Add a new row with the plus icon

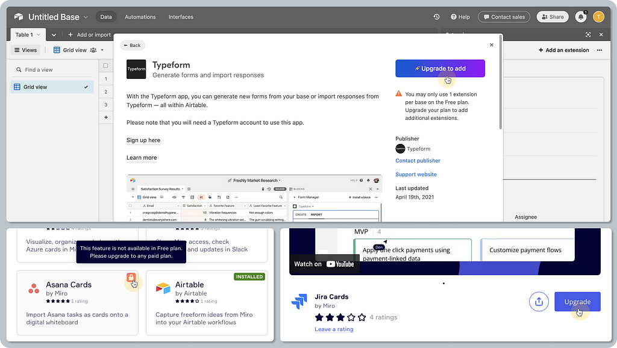[106, 117]
